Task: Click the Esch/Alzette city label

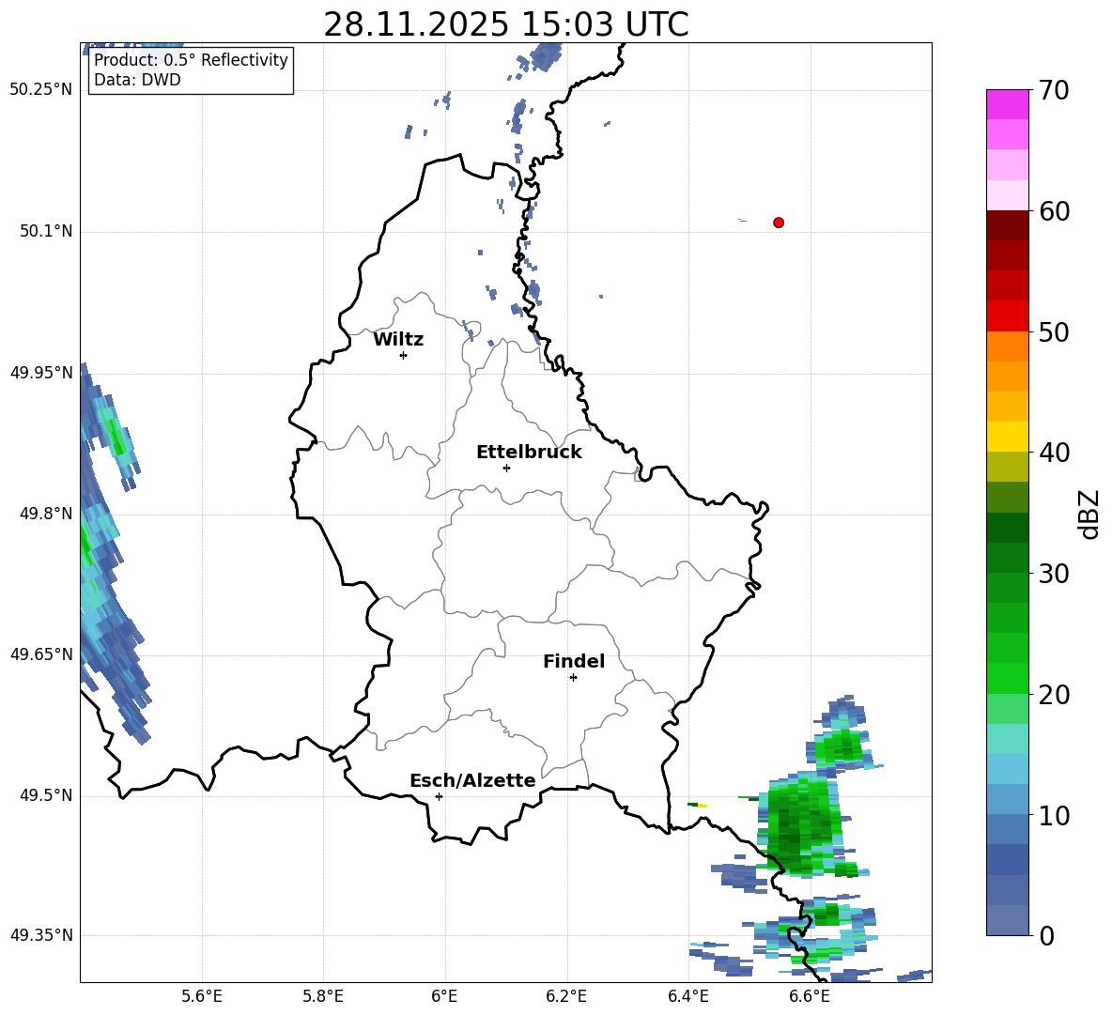Action: pos(472,781)
